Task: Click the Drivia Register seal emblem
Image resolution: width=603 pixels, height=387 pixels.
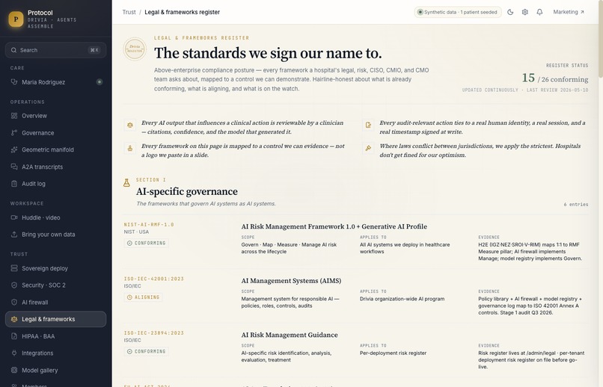Action: click(x=135, y=49)
